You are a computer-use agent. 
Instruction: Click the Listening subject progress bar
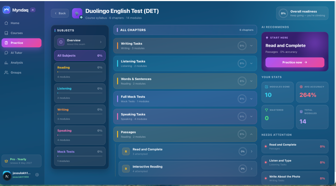click(80, 93)
